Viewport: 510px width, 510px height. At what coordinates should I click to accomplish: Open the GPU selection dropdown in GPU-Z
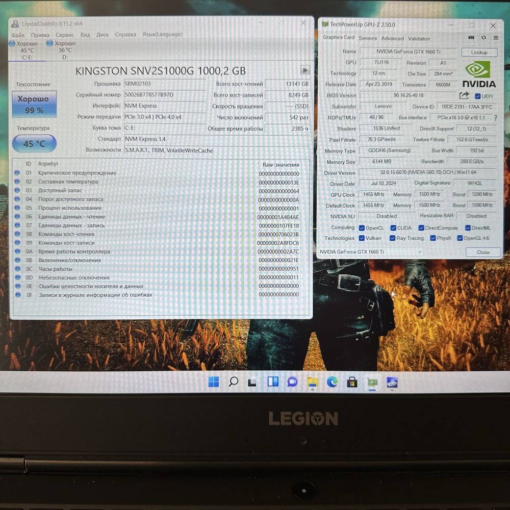pos(370,252)
